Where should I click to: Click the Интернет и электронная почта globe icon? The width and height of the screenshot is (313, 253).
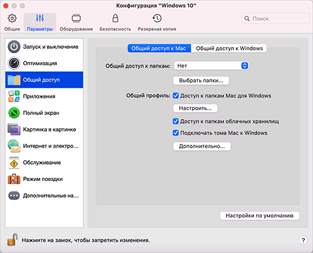tap(14, 146)
